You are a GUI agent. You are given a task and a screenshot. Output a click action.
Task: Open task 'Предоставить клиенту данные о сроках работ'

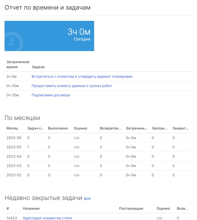[x=72, y=86]
